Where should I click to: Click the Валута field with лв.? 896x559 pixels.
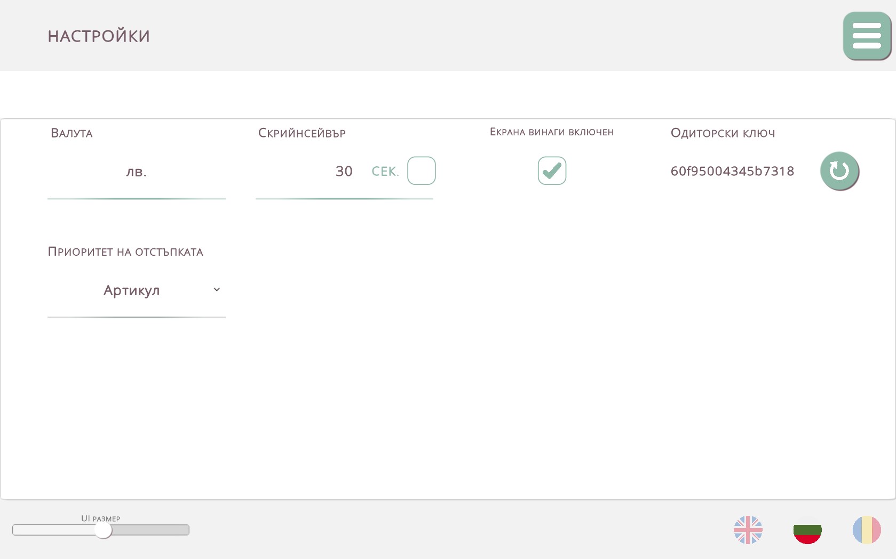click(136, 172)
